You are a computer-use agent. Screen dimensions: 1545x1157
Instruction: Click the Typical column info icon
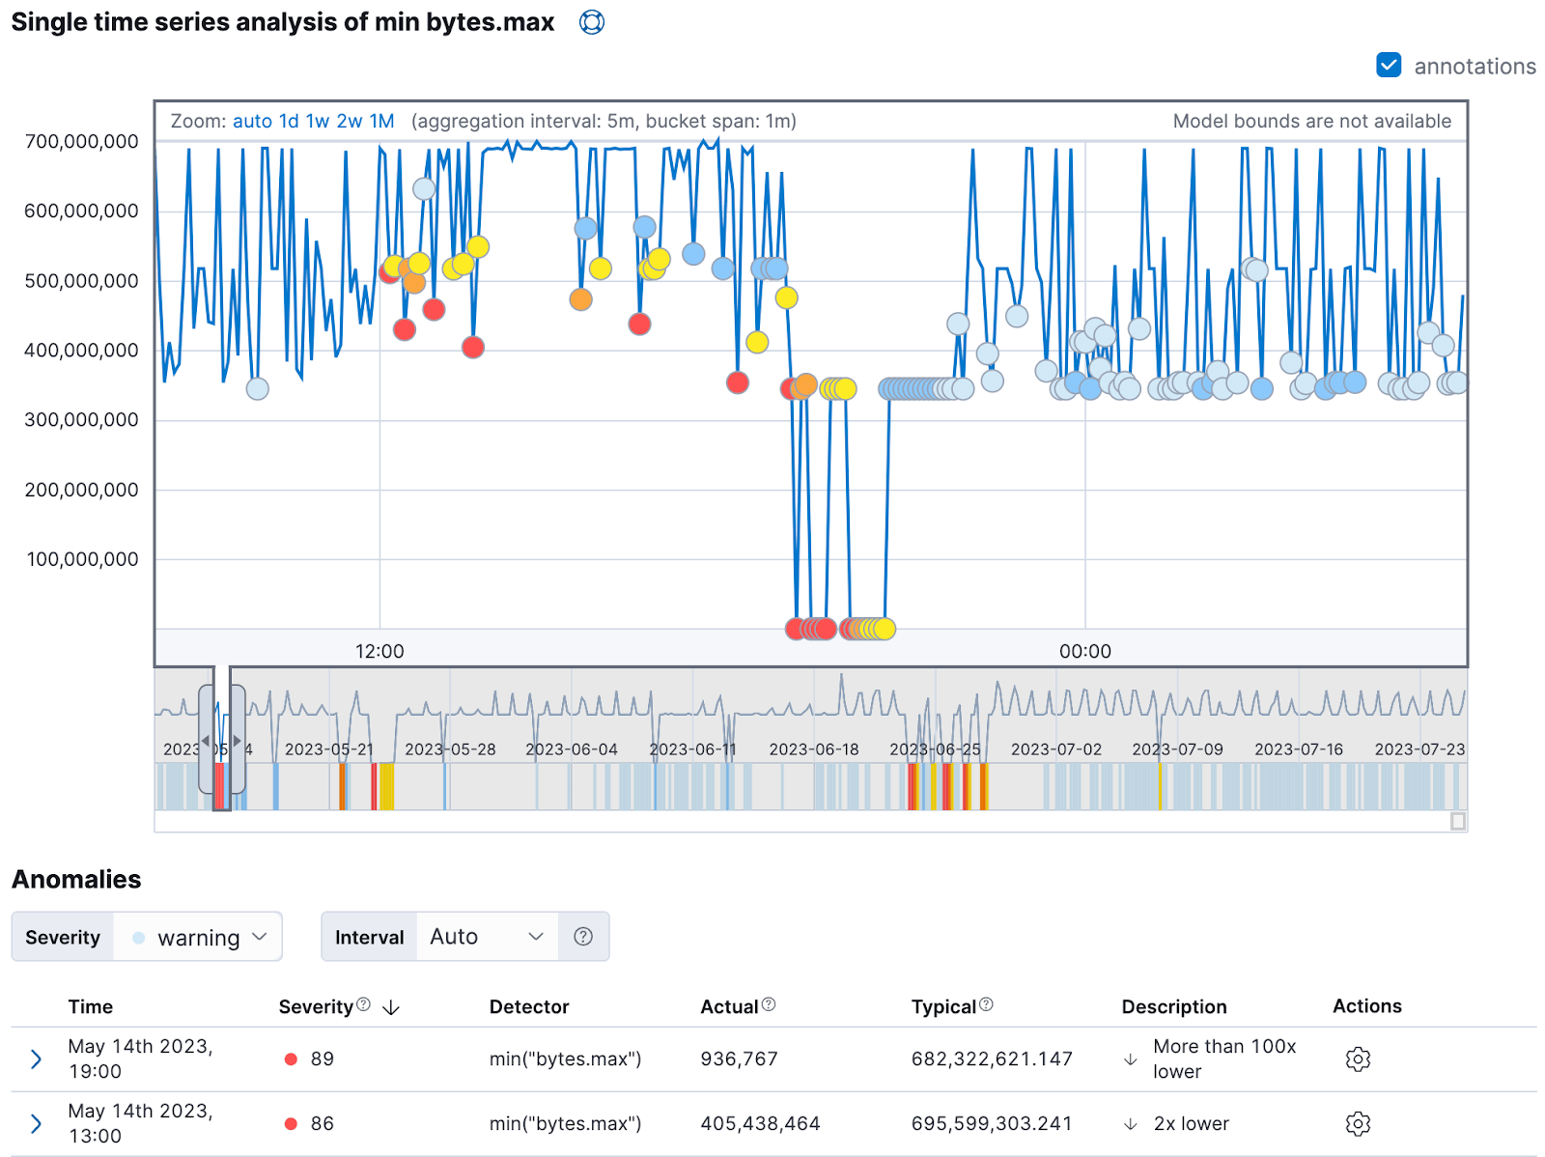[986, 1004]
